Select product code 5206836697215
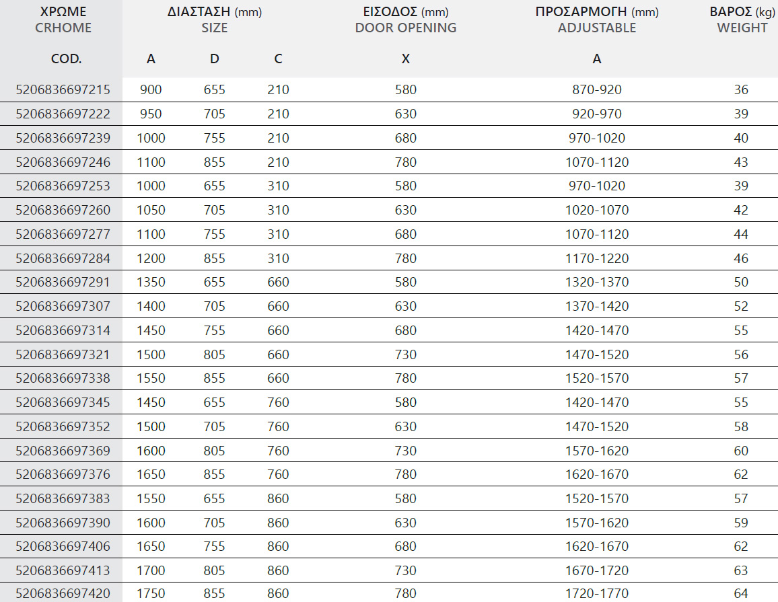This screenshot has height=602, width=778. [x=63, y=89]
